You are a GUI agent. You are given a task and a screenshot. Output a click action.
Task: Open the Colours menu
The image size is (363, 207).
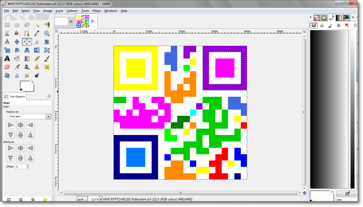pos(72,11)
